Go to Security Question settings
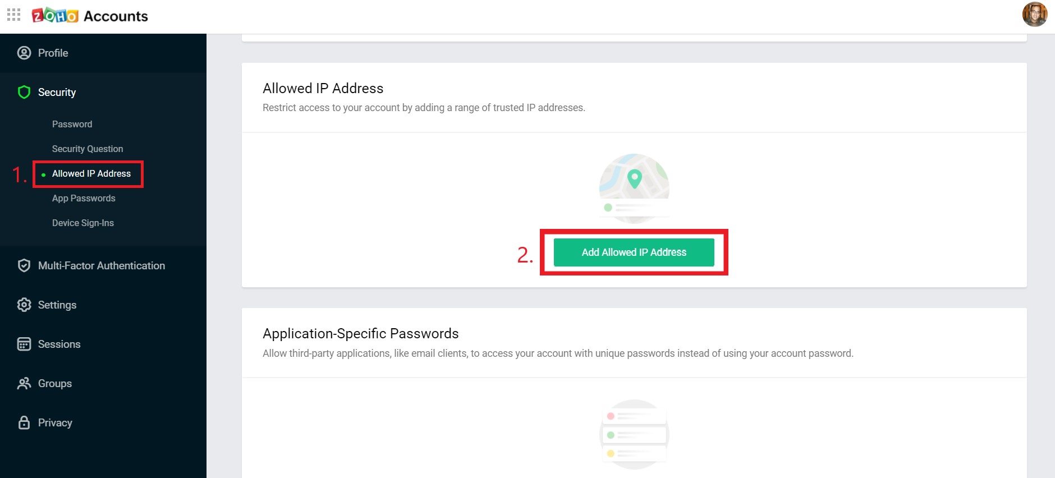The height and width of the screenshot is (478, 1055). point(87,149)
